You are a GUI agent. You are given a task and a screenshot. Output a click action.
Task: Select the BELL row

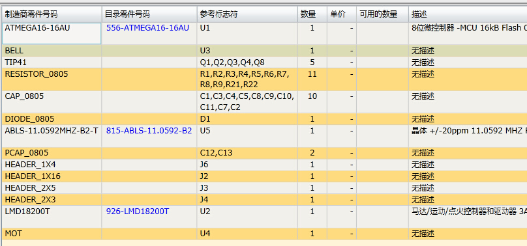(265, 51)
